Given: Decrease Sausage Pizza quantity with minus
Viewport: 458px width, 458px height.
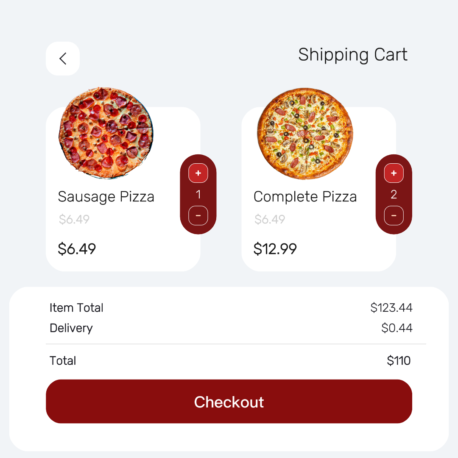Looking at the screenshot, I should (x=198, y=215).
